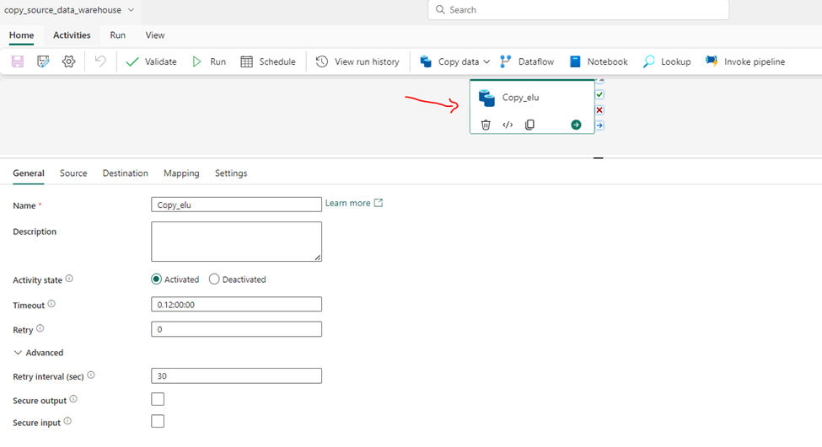Click the Copy data toolbar button
Image resolution: width=822 pixels, height=447 pixels.
click(x=450, y=61)
